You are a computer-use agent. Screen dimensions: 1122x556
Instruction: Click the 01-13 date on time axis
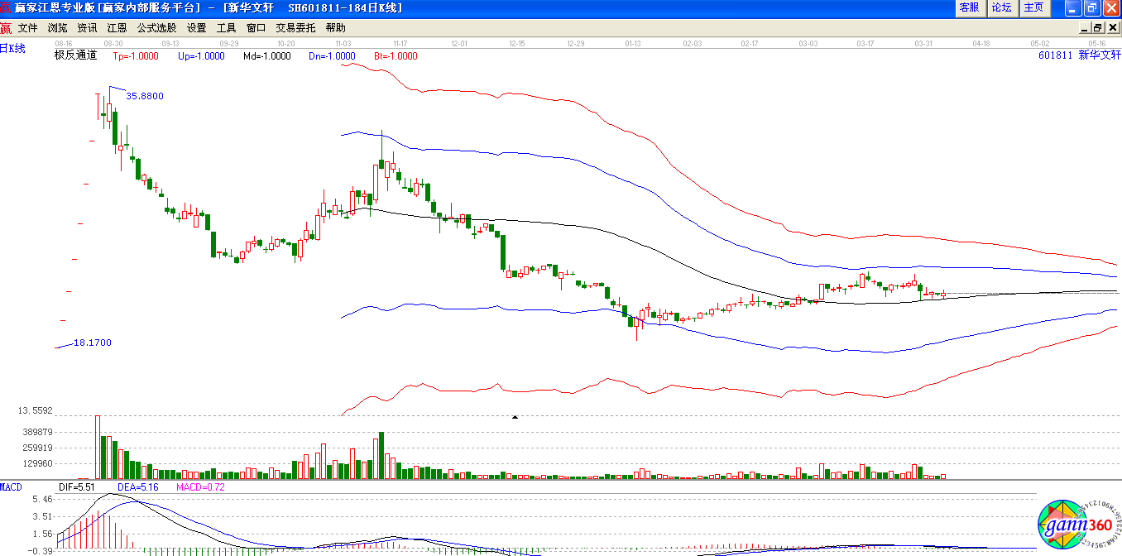tap(634, 42)
